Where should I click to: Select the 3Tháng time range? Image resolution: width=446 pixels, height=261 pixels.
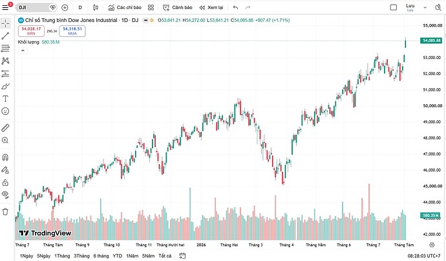[81, 256]
